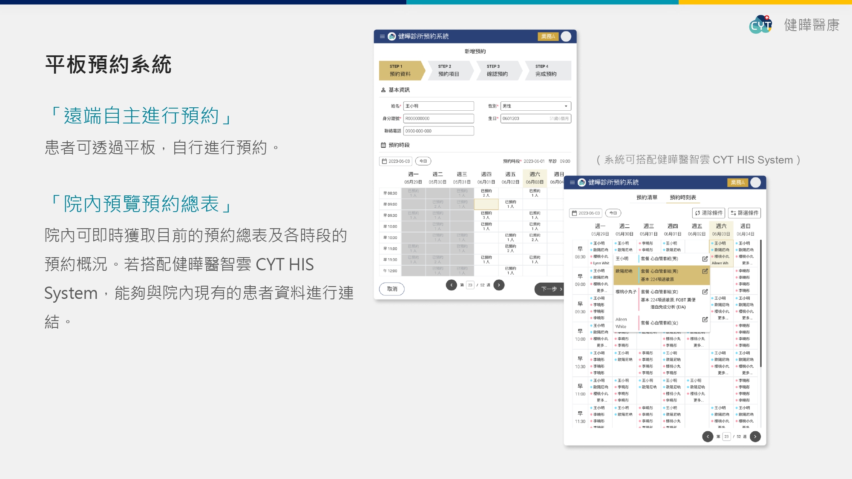The width and height of the screenshot is (852, 479).
Task: Click 早 11:00 time row label in the 預約時刻表 window
Action: (x=580, y=390)
